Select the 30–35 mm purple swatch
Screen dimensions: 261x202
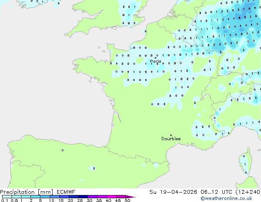pyautogui.click(x=92, y=197)
